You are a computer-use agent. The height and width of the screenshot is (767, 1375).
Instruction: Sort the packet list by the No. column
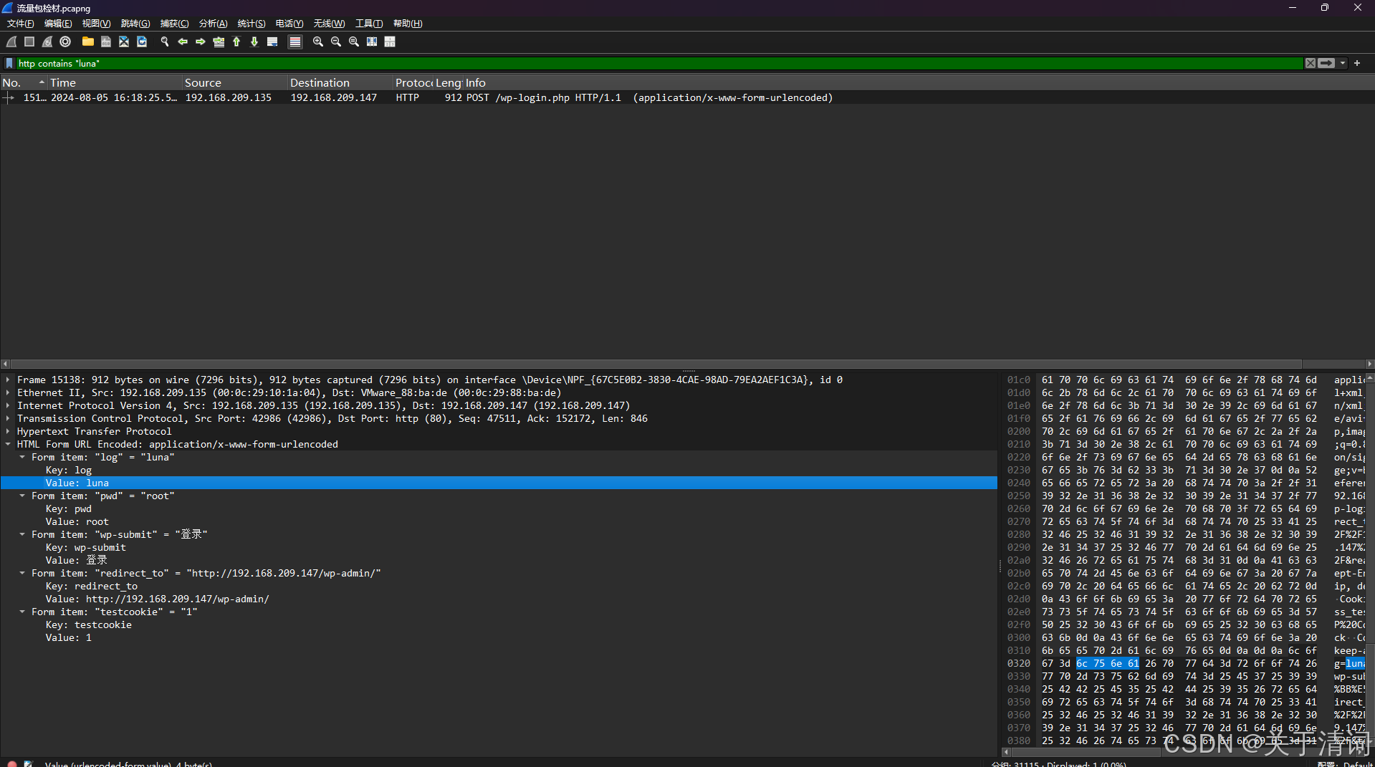[24, 83]
